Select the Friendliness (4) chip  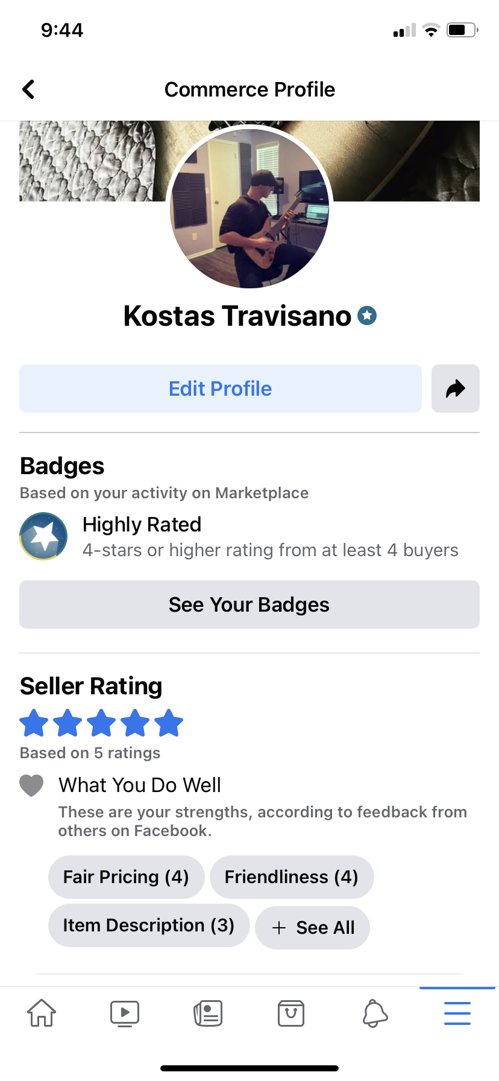pyautogui.click(x=292, y=877)
